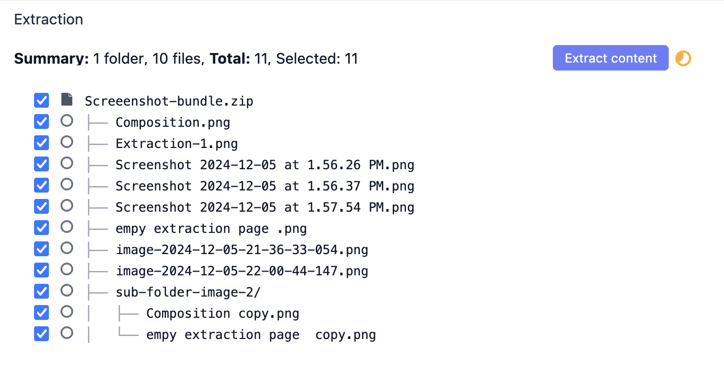Viewport: 724px width, 365px height.
Task: Click the orange progress pie icon
Action: click(683, 58)
